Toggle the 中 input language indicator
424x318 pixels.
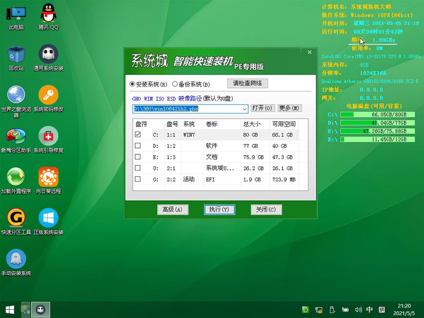(x=370, y=309)
